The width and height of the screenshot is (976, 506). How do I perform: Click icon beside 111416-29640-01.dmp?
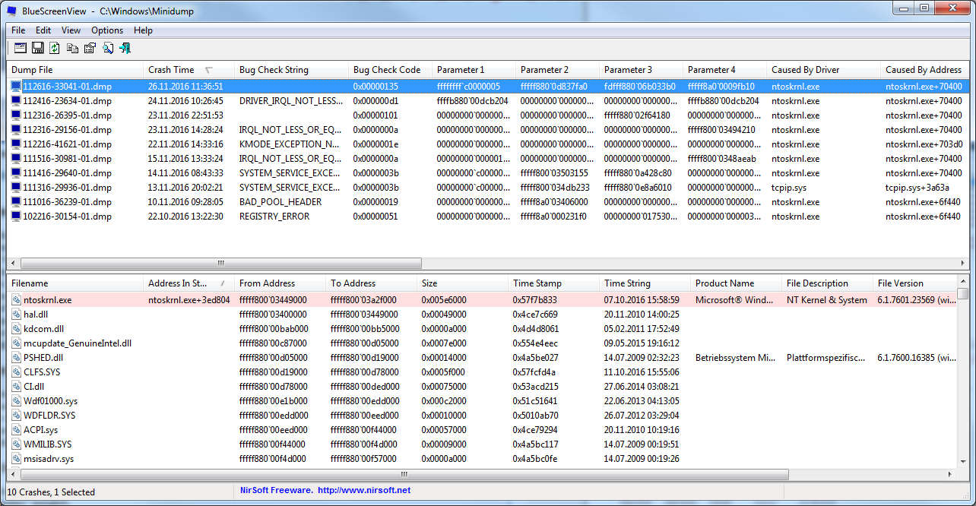17,173
